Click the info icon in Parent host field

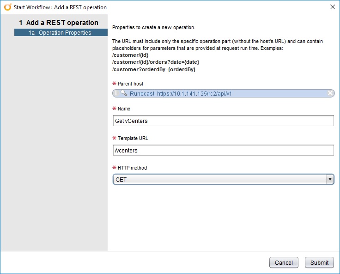116,93
